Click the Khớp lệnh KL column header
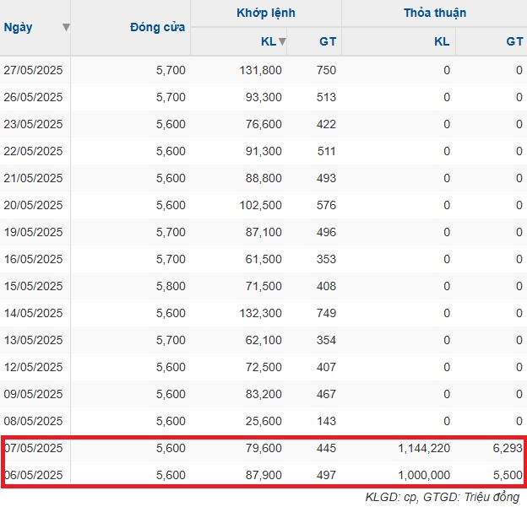The height and width of the screenshot is (507, 527). (269, 41)
